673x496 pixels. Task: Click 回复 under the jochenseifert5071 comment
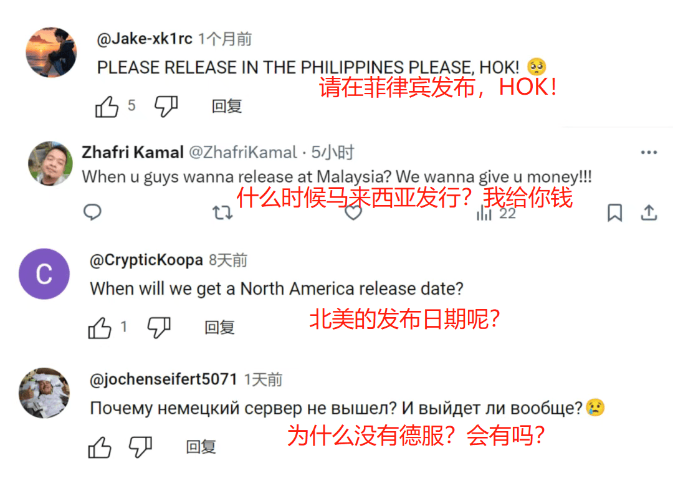(x=201, y=447)
